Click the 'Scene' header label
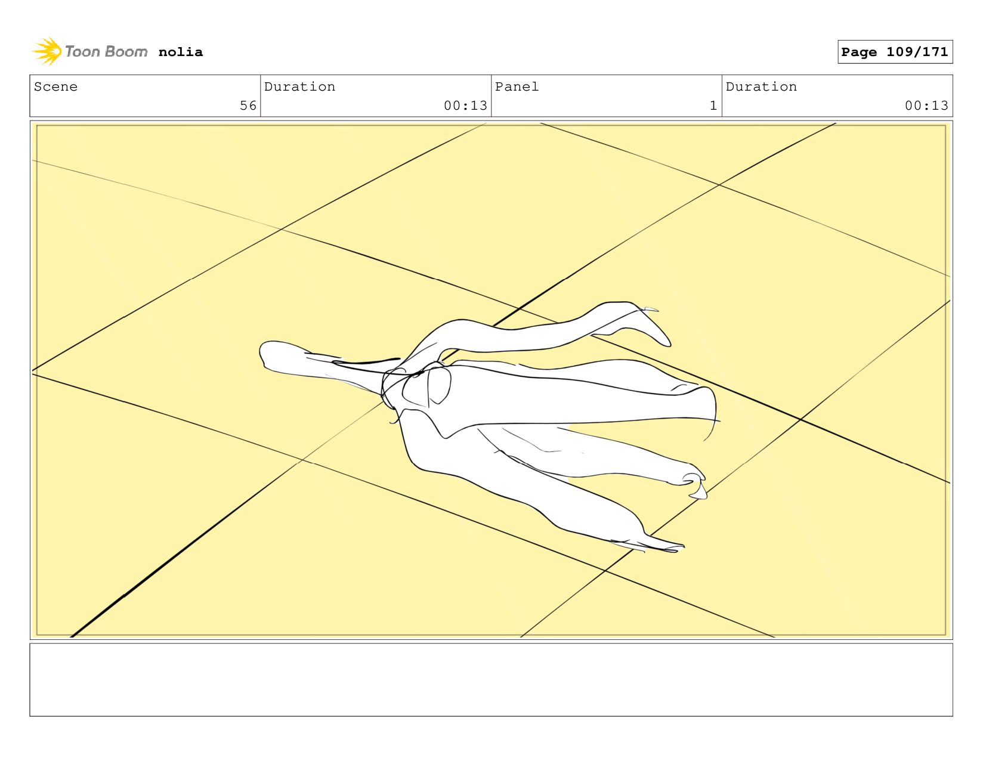Image resolution: width=983 pixels, height=761 pixels. pos(55,86)
